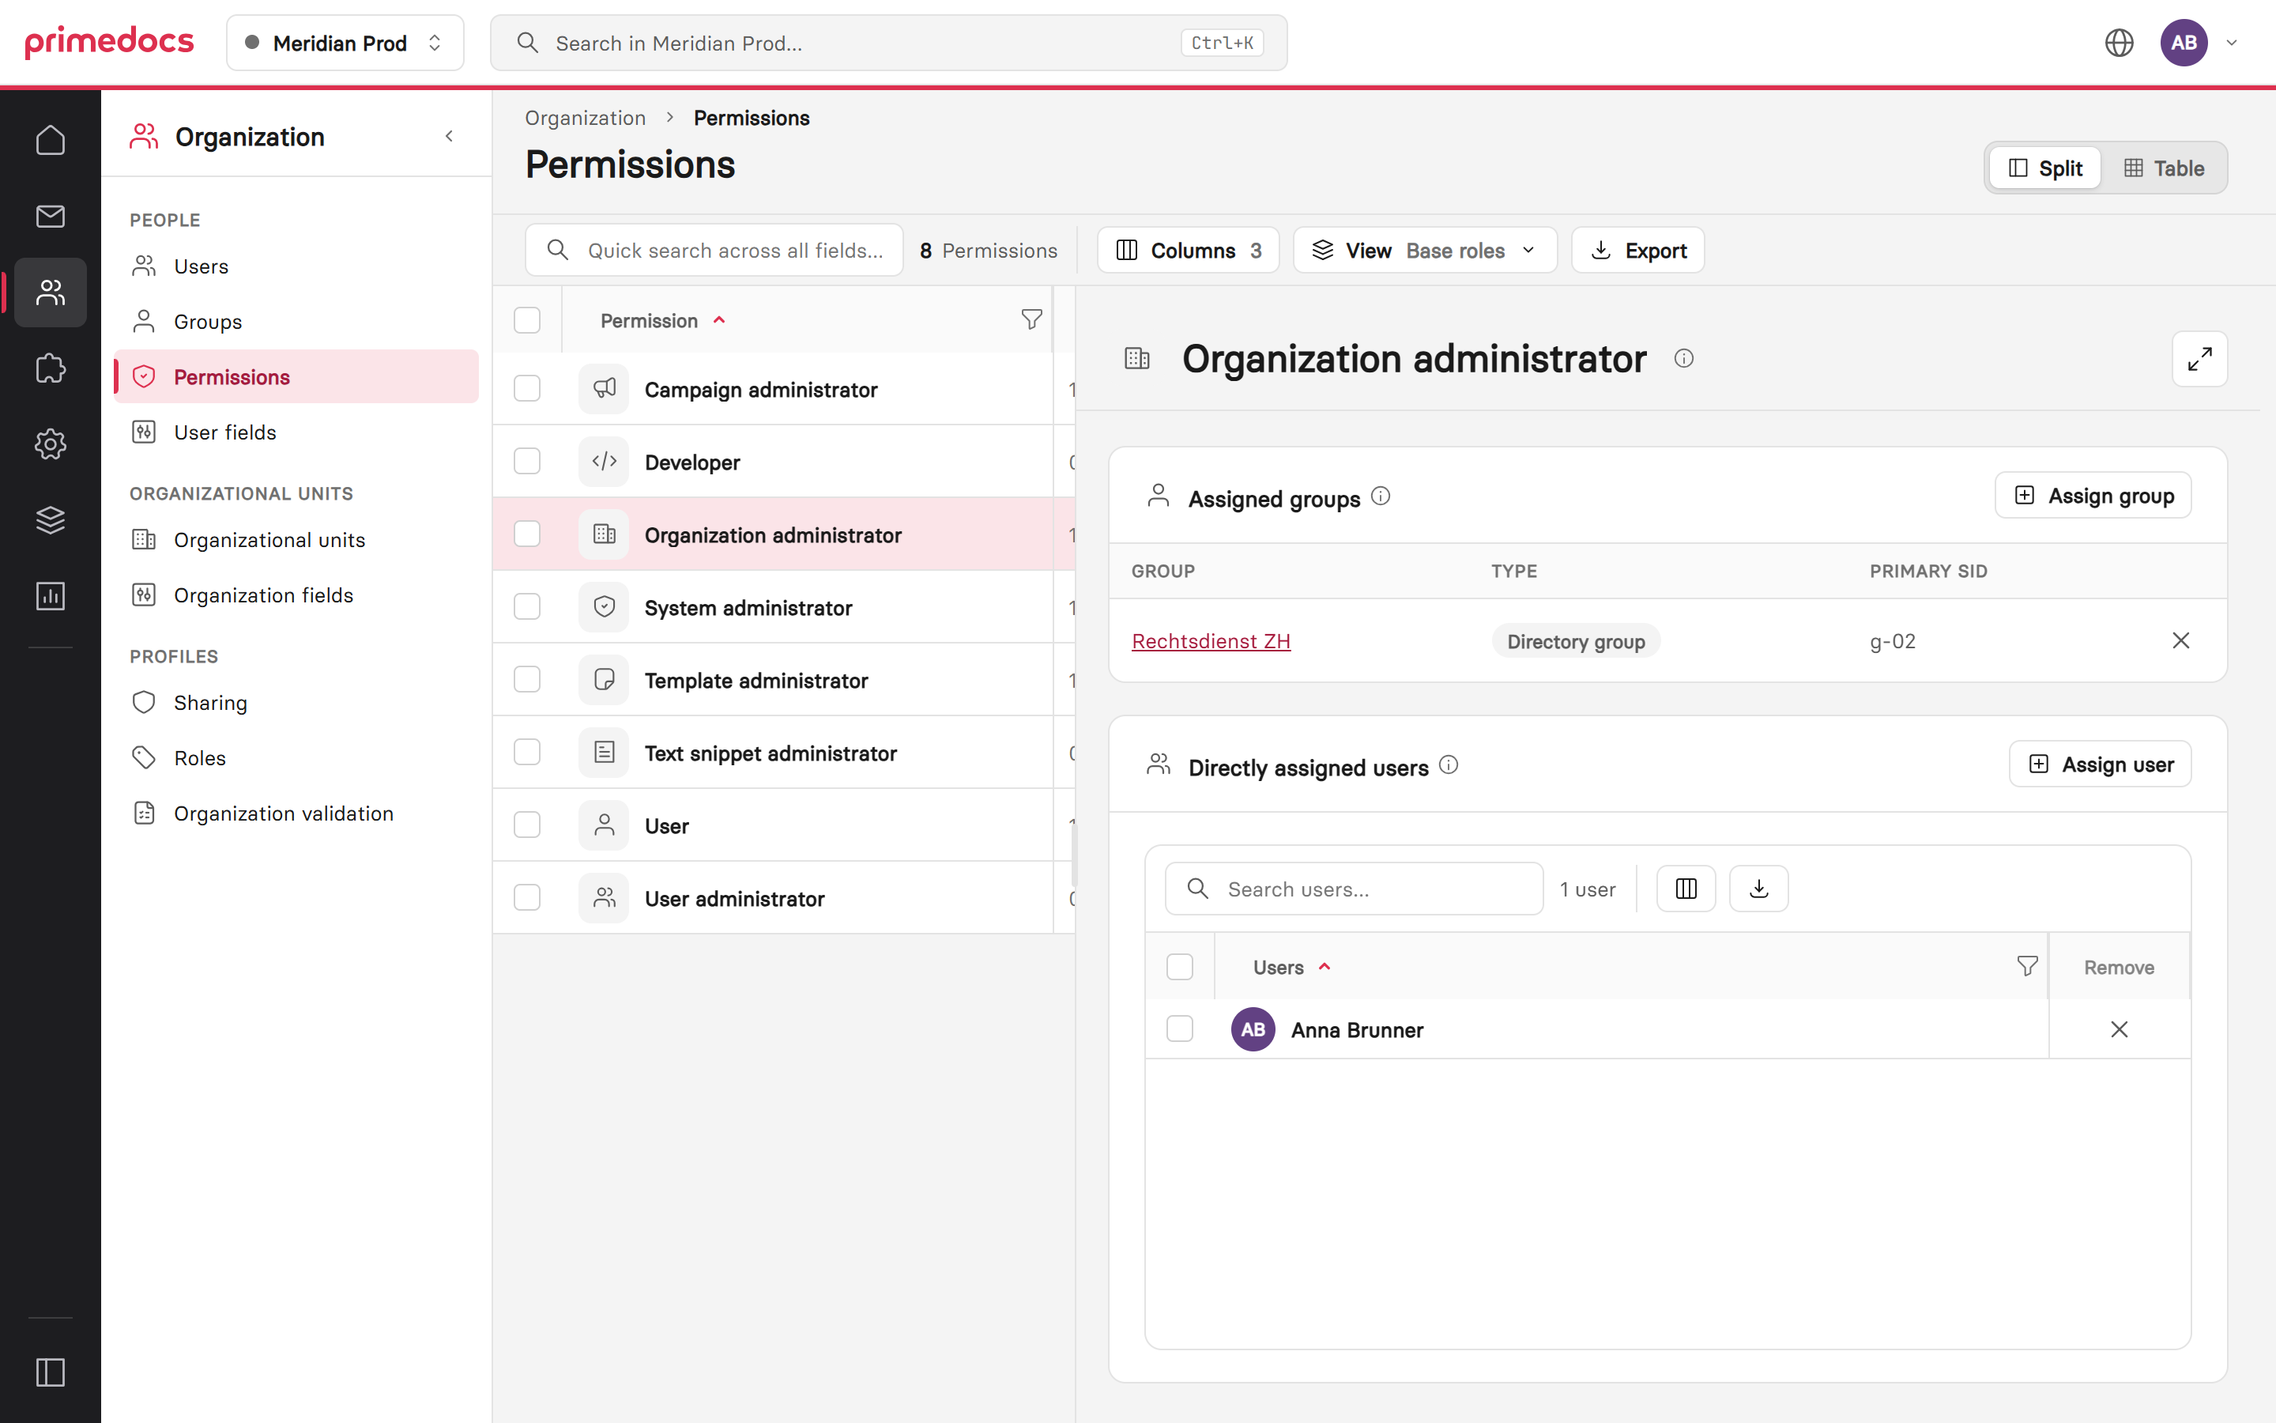Select the people icon in left rail
Viewport: 2276px width, 1423px height.
pos(50,293)
